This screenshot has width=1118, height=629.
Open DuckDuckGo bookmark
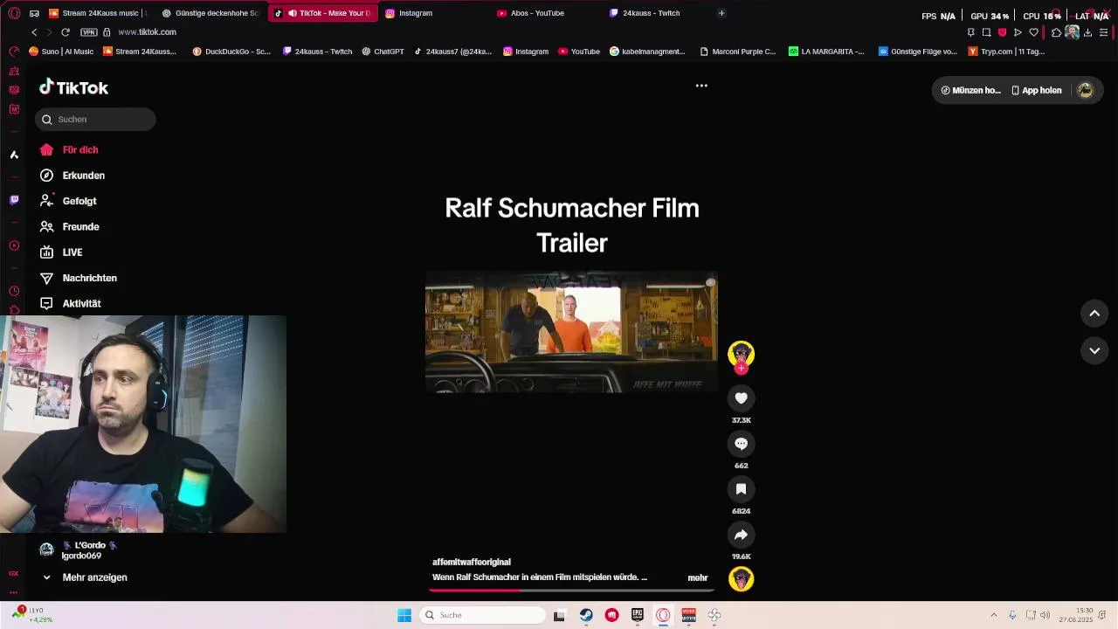231,52
